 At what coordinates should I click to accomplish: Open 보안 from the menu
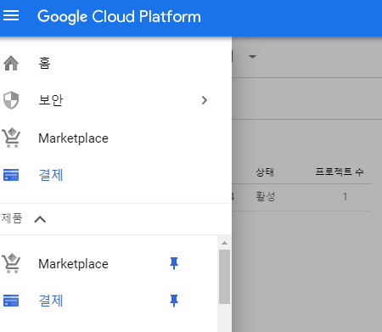point(51,100)
